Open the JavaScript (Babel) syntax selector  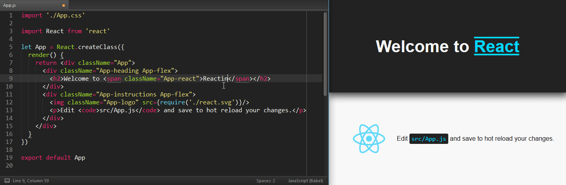click(305, 181)
